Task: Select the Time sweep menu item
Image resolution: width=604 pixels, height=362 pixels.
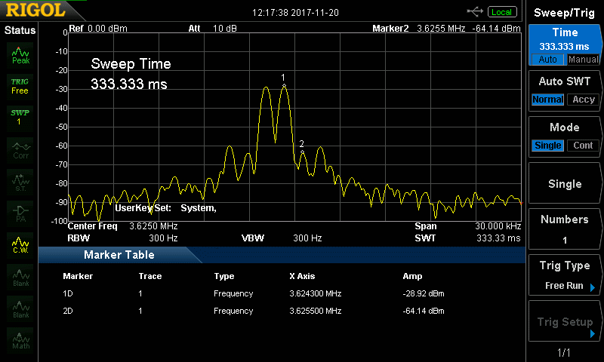Action: click(x=564, y=39)
